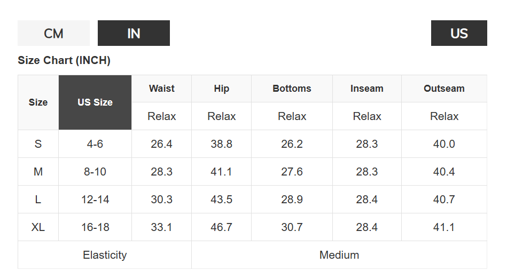This screenshot has width=507, height=279.
Task: Click the Bottoms column header
Action: [292, 89]
